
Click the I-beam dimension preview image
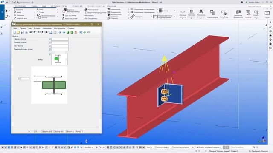pyautogui.click(x=49, y=85)
